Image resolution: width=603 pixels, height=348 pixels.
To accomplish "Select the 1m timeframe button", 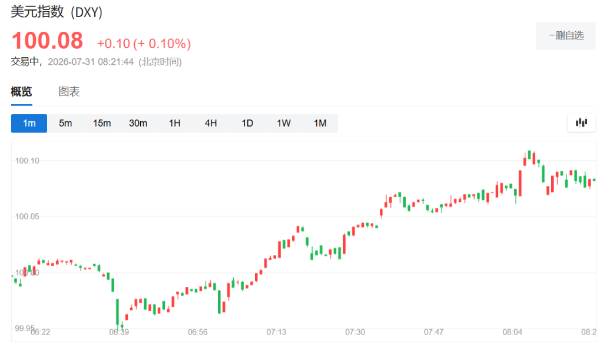I will tap(29, 124).
